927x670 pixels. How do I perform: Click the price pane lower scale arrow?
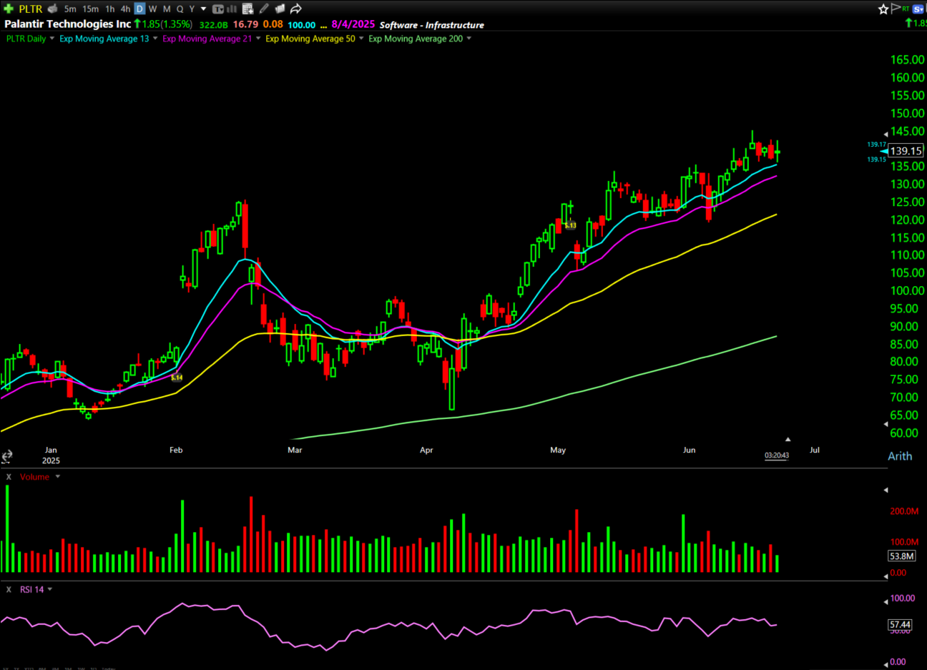pos(886,424)
